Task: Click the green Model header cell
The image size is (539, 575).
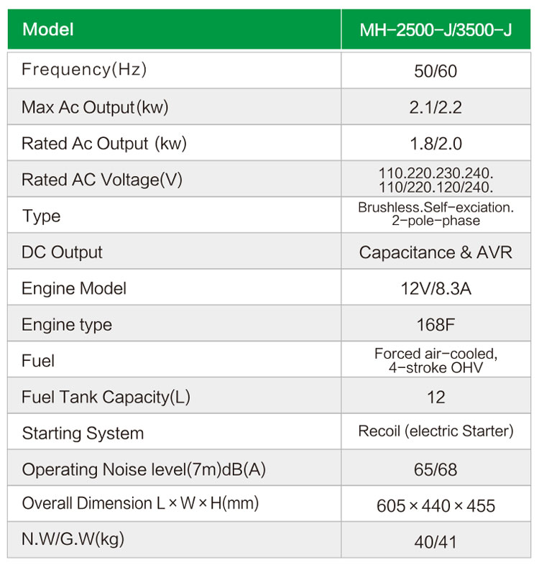Action: [174, 29]
